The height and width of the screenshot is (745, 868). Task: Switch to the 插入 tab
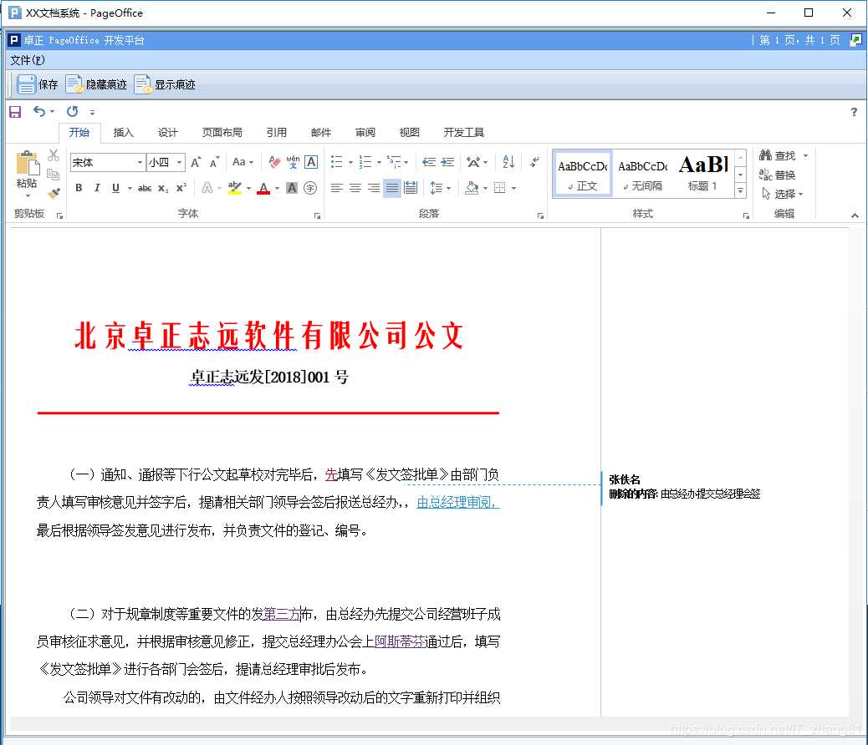[x=123, y=132]
